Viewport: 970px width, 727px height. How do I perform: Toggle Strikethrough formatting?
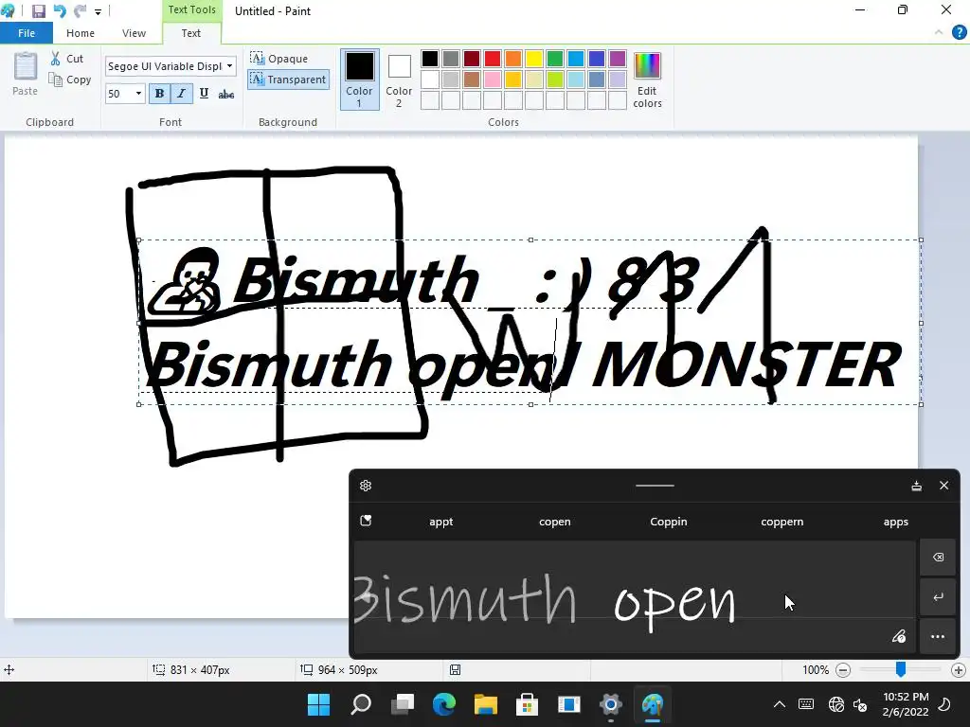pyautogui.click(x=226, y=94)
